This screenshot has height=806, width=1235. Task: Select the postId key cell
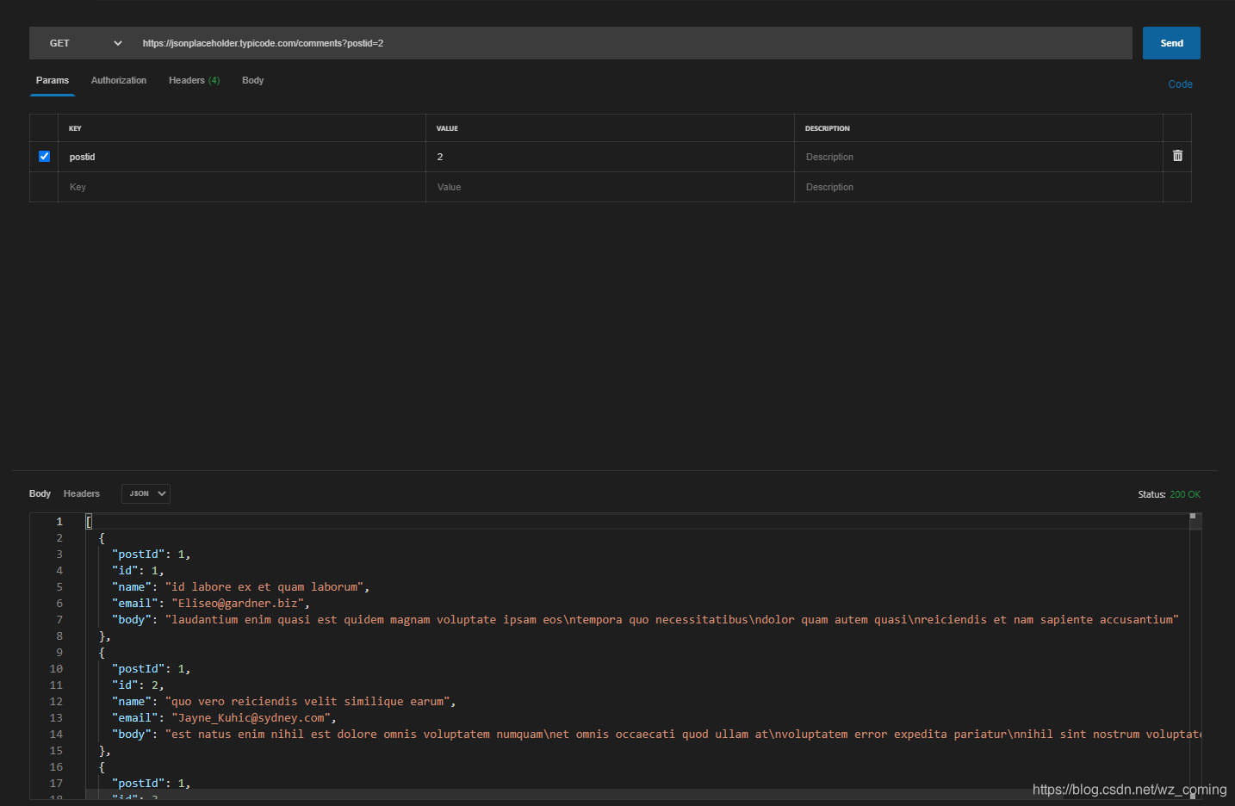(x=242, y=157)
